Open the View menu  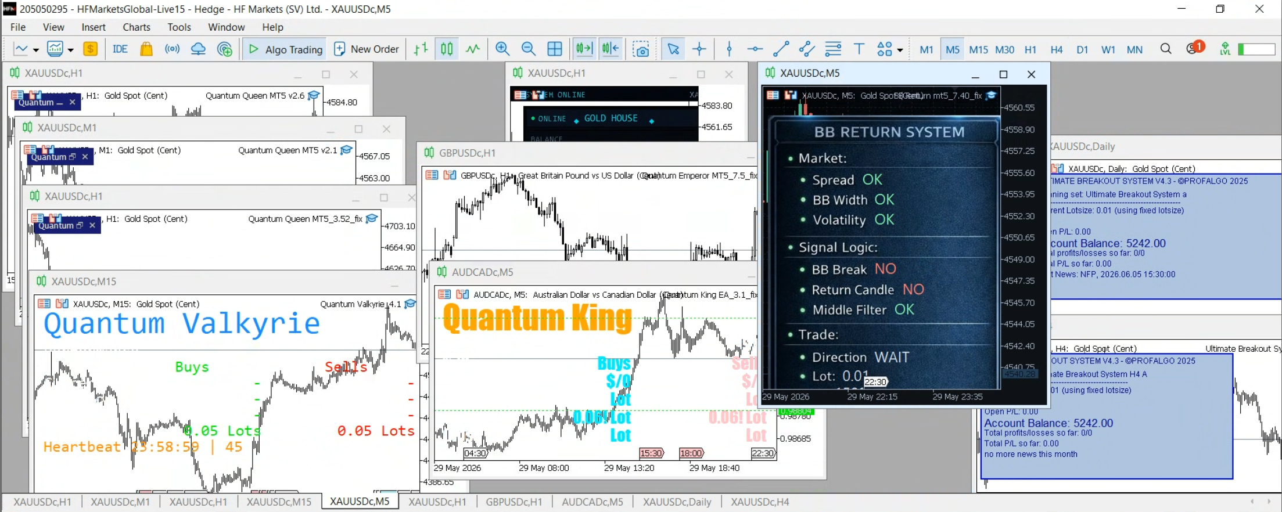coord(53,27)
